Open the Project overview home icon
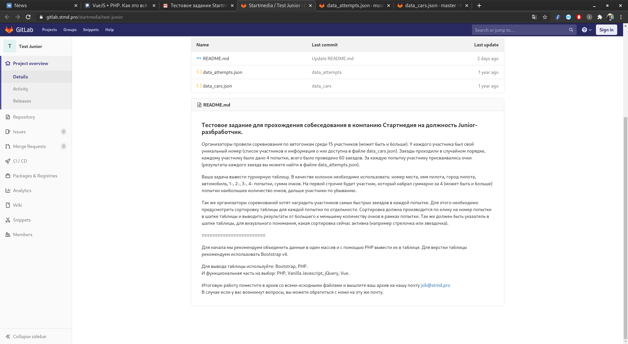 pyautogui.click(x=8, y=63)
